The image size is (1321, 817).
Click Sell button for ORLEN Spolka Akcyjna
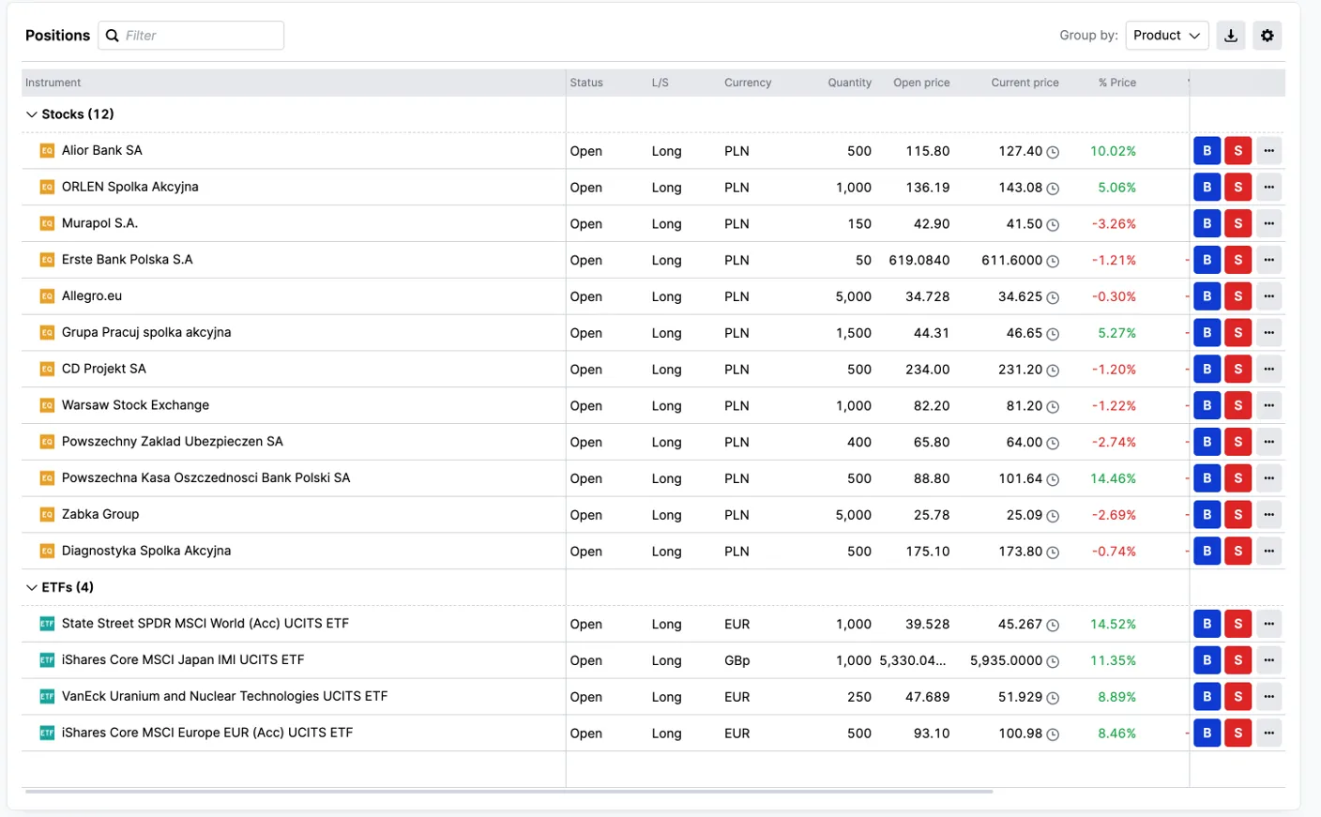tap(1237, 187)
